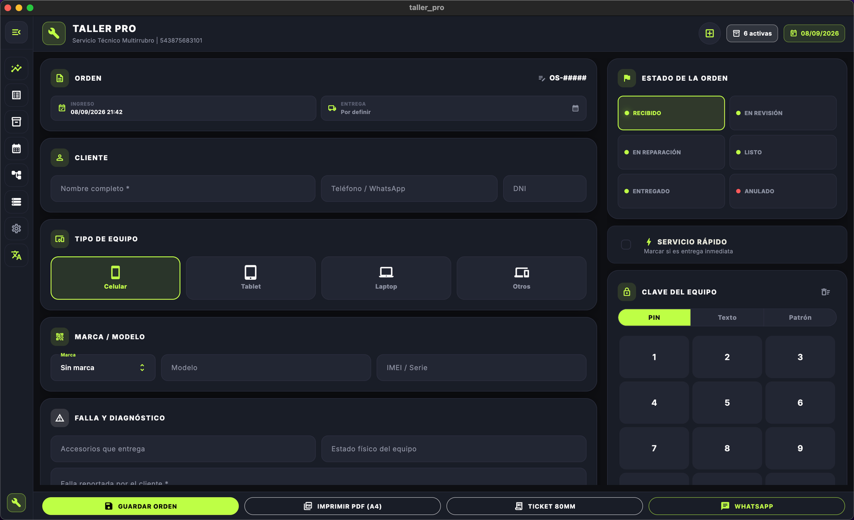Image resolution: width=854 pixels, height=520 pixels.
Task: Open the storage stack sidebar icon
Action: coord(17,202)
